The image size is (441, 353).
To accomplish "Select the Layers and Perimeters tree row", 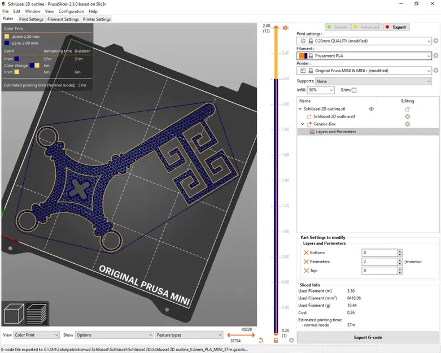I will (368, 132).
